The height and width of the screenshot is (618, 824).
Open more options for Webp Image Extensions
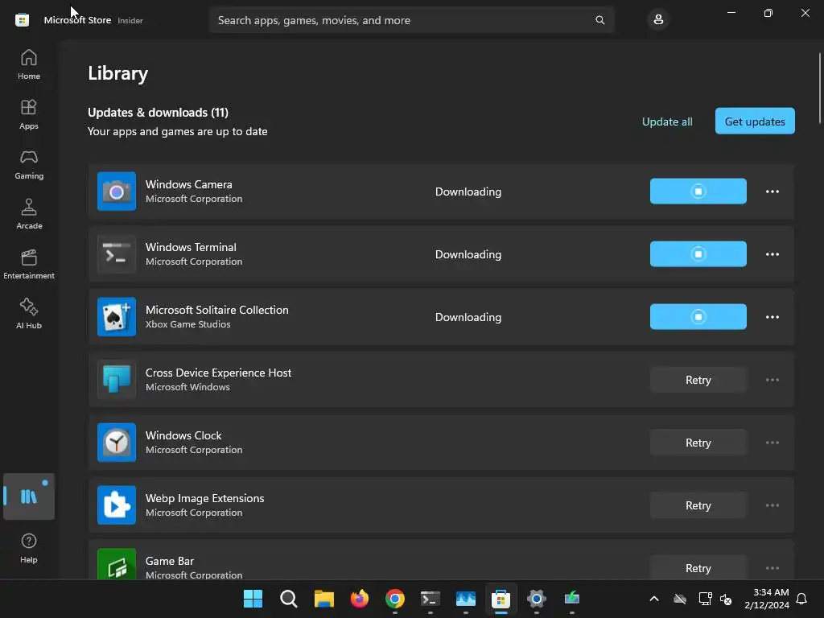[x=772, y=505]
